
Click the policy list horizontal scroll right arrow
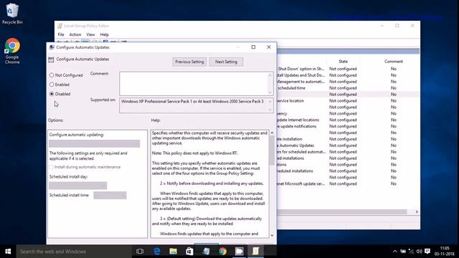click(417, 212)
